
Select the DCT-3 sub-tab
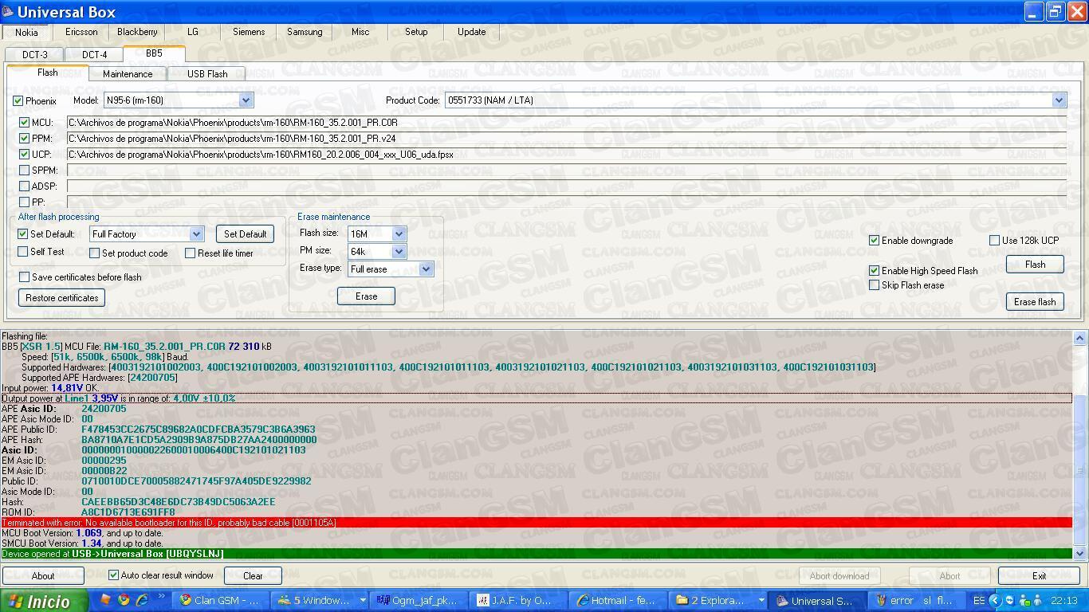35,55
